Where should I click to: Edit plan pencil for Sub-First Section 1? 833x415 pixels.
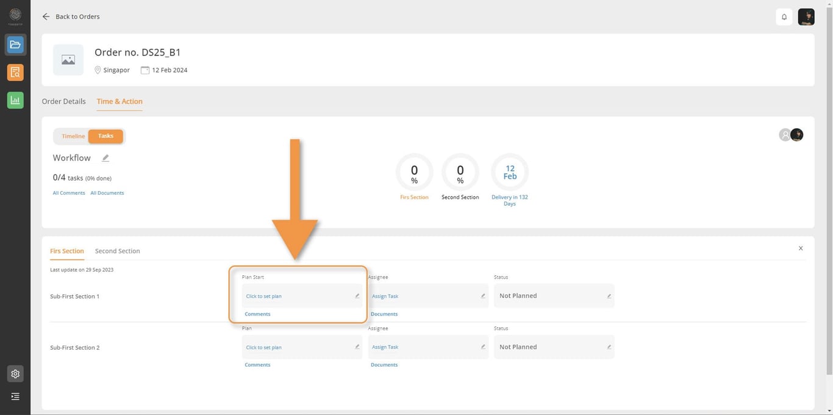coord(357,296)
